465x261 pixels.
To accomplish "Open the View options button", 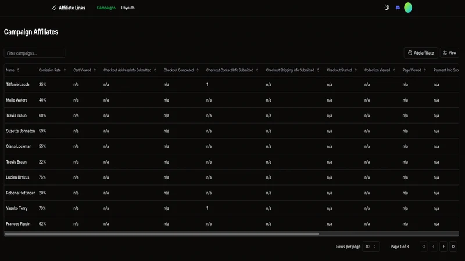I will coord(449,53).
